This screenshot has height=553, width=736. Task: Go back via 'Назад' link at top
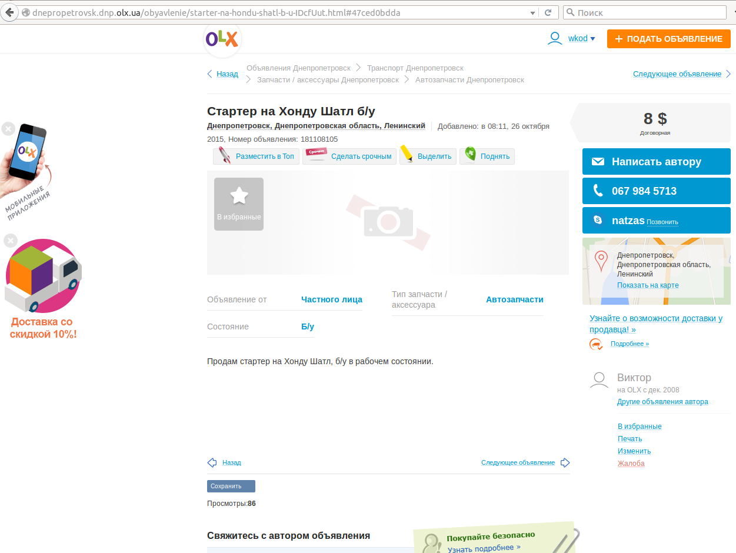click(x=227, y=74)
